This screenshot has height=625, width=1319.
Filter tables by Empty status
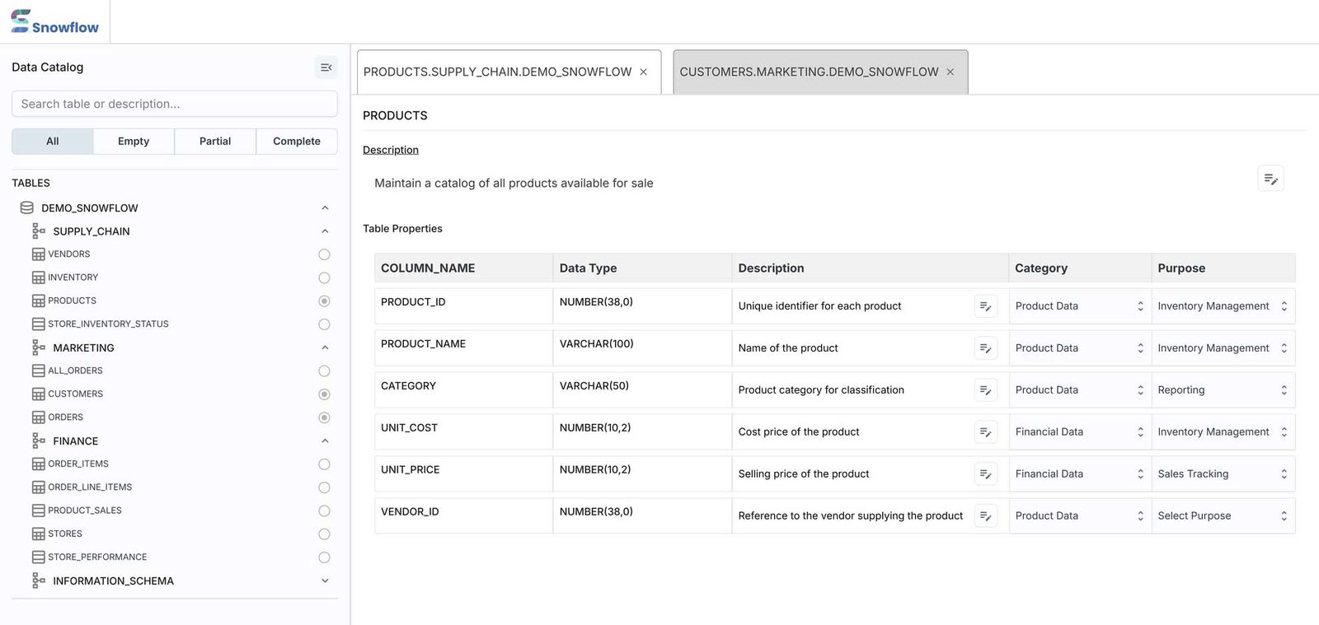click(133, 141)
